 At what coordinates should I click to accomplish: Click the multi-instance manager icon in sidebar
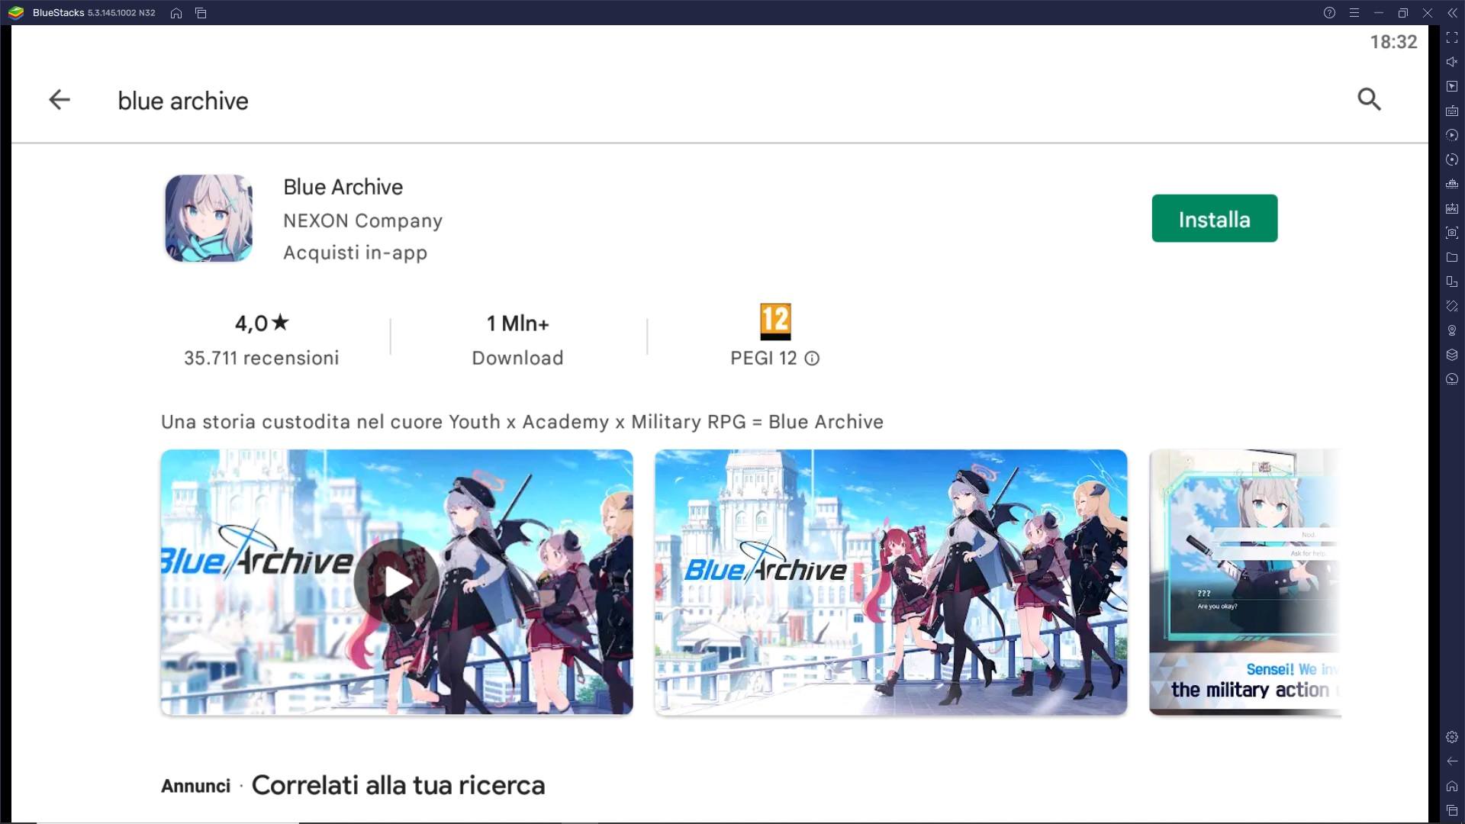(1452, 282)
